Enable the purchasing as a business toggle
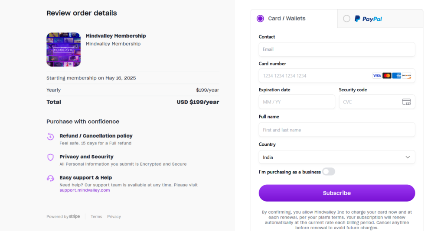444x231 pixels. coord(328,172)
